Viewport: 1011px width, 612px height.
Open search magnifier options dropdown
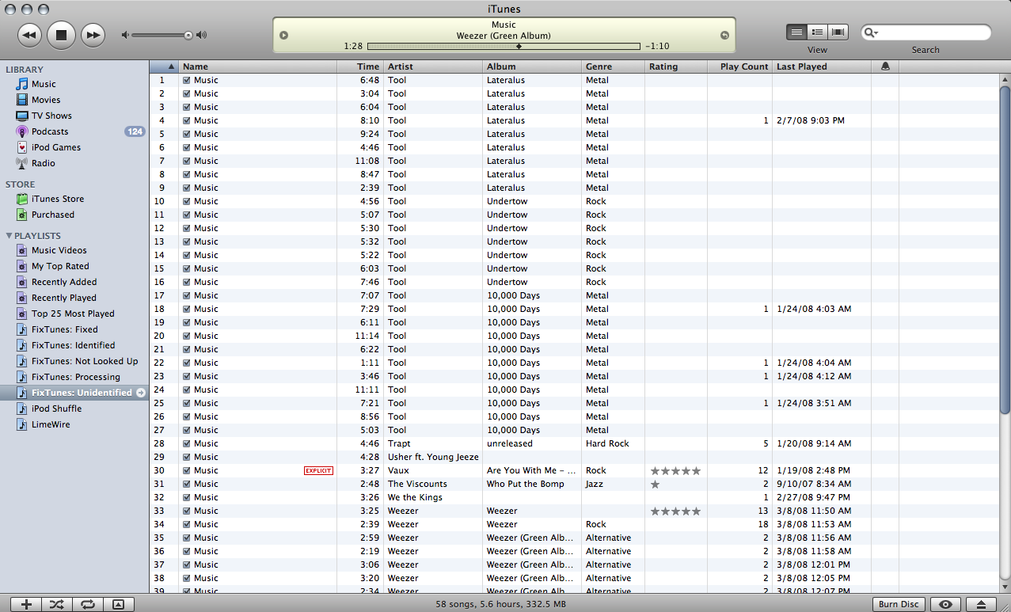click(x=871, y=32)
